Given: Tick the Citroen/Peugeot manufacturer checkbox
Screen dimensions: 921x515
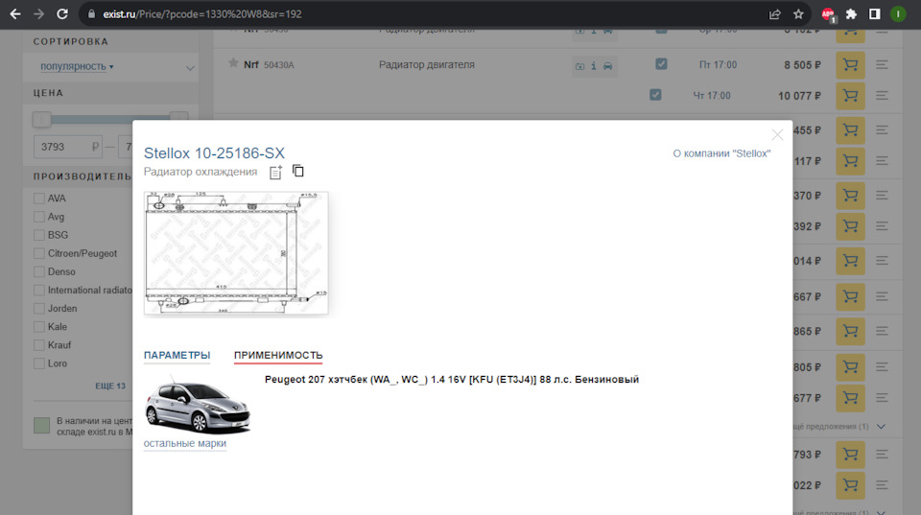Looking at the screenshot, I should coord(39,254).
